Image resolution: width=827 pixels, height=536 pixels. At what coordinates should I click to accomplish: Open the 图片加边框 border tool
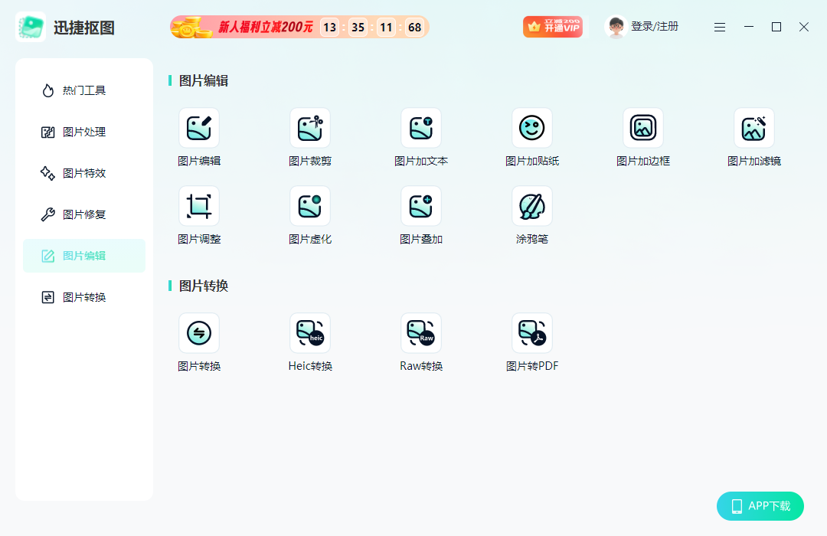tap(643, 136)
